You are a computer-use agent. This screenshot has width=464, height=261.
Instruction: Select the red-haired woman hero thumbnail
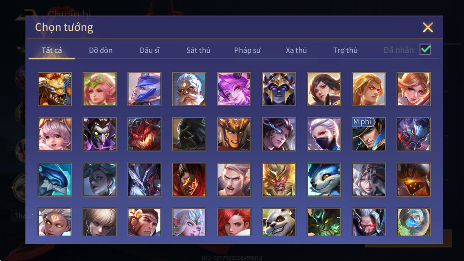click(x=234, y=222)
